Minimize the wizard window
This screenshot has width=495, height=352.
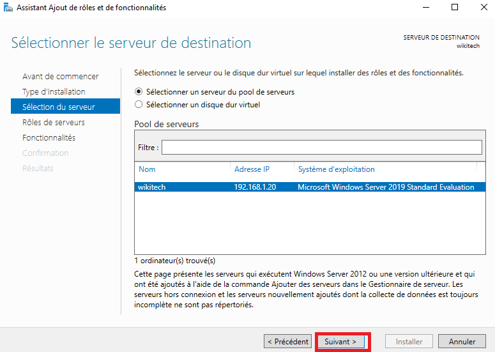[x=426, y=8]
